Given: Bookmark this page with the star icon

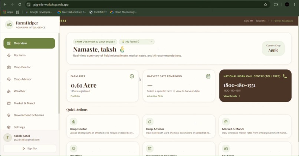Looking at the screenshot, I should (266, 4).
